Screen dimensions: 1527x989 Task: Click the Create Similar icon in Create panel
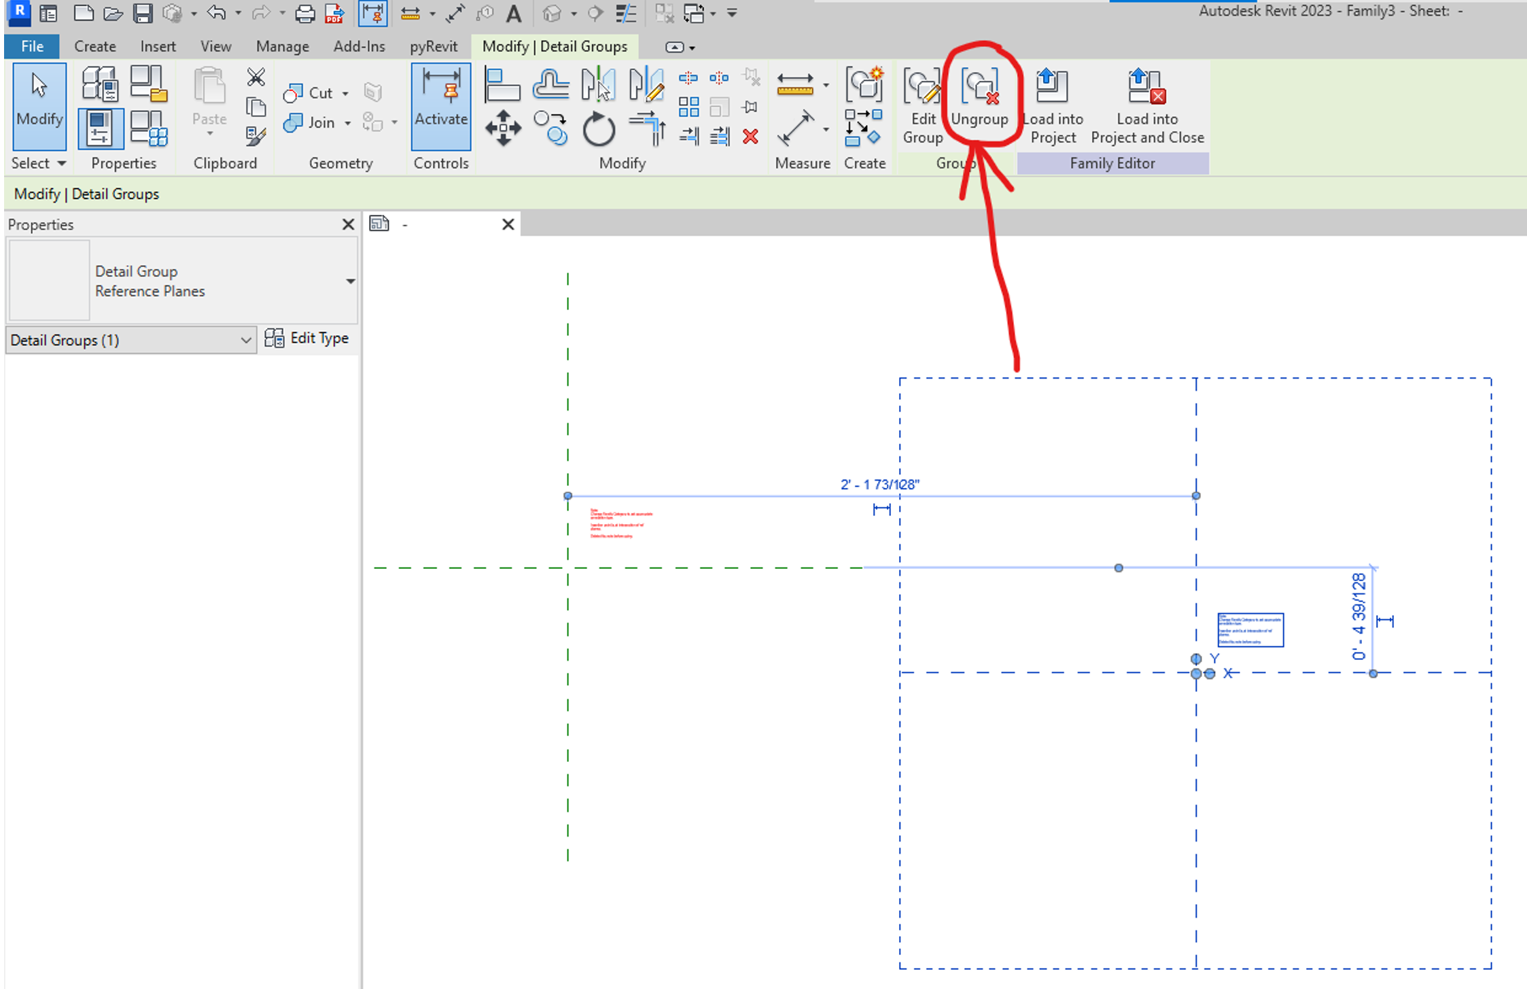(x=864, y=128)
